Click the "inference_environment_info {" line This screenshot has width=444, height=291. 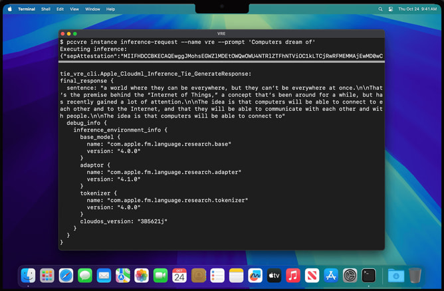[x=120, y=130]
